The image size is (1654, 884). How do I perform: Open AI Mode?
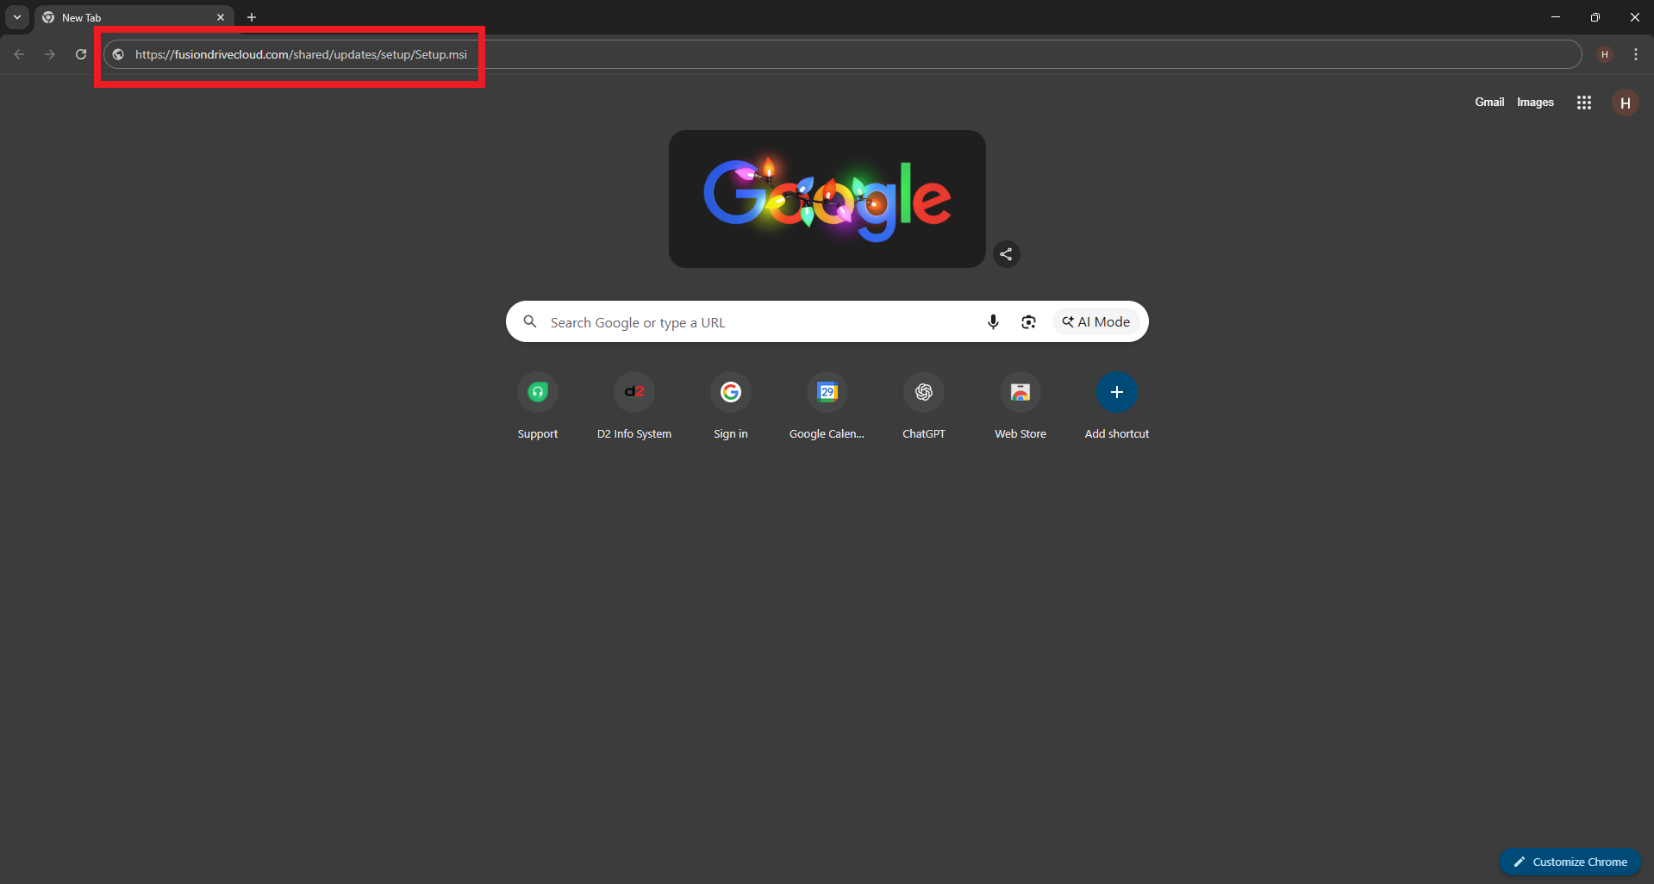(x=1096, y=321)
